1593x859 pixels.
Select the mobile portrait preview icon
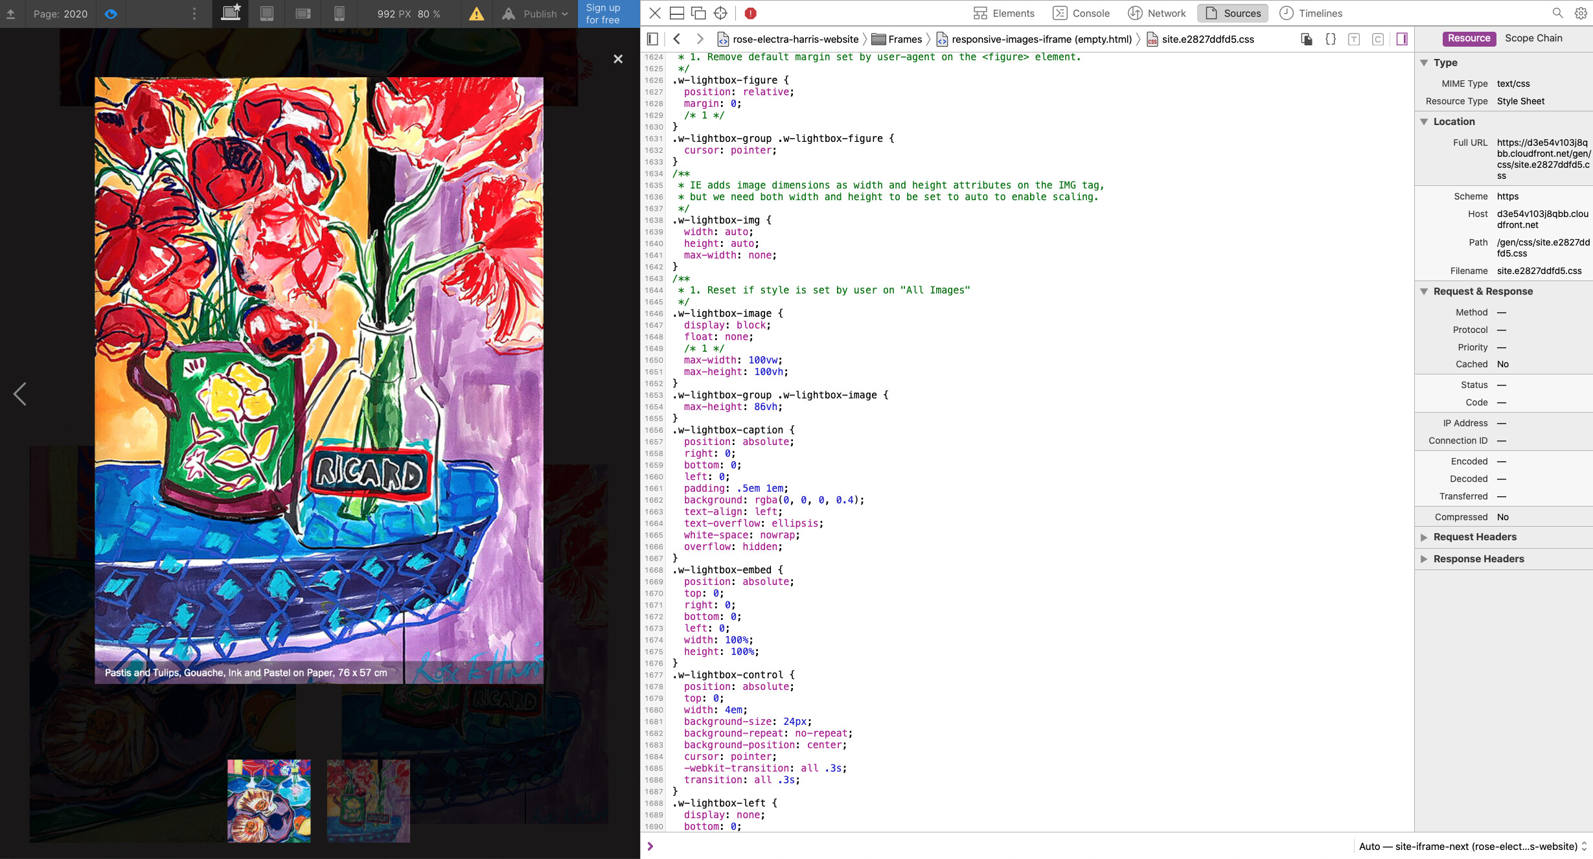(339, 14)
